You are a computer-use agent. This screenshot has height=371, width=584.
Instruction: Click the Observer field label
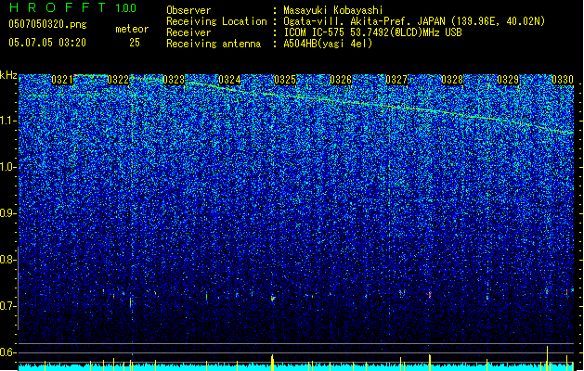(188, 10)
